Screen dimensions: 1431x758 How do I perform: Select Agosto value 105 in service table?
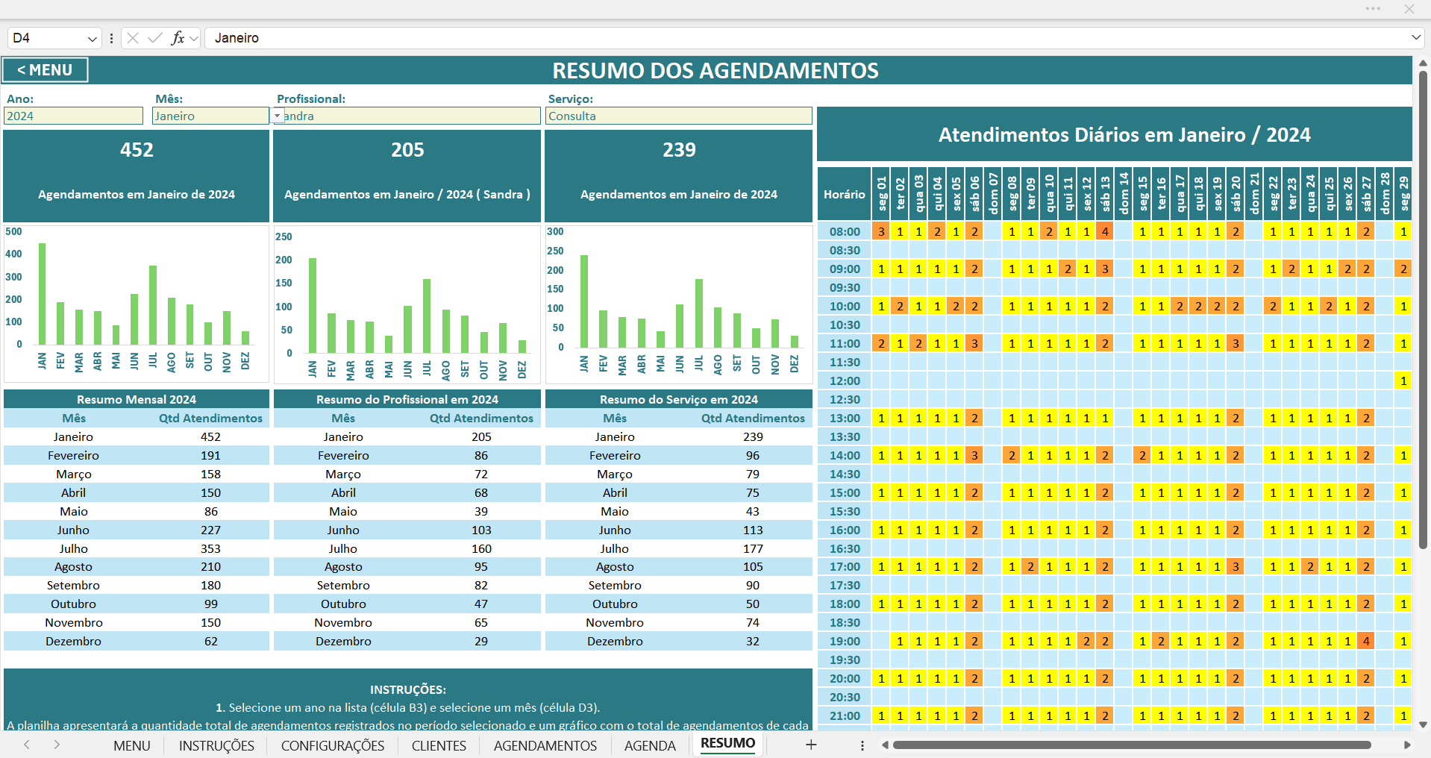point(753,566)
